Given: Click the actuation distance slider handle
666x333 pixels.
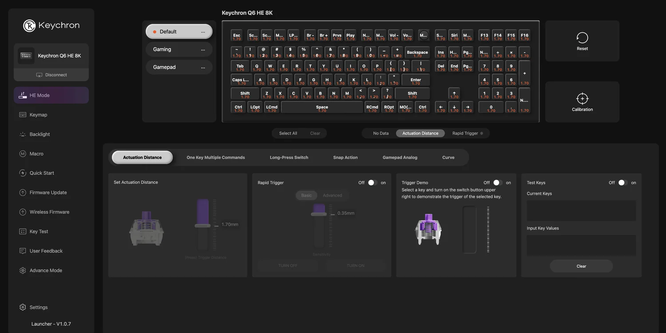Looking at the screenshot, I should [x=203, y=226].
